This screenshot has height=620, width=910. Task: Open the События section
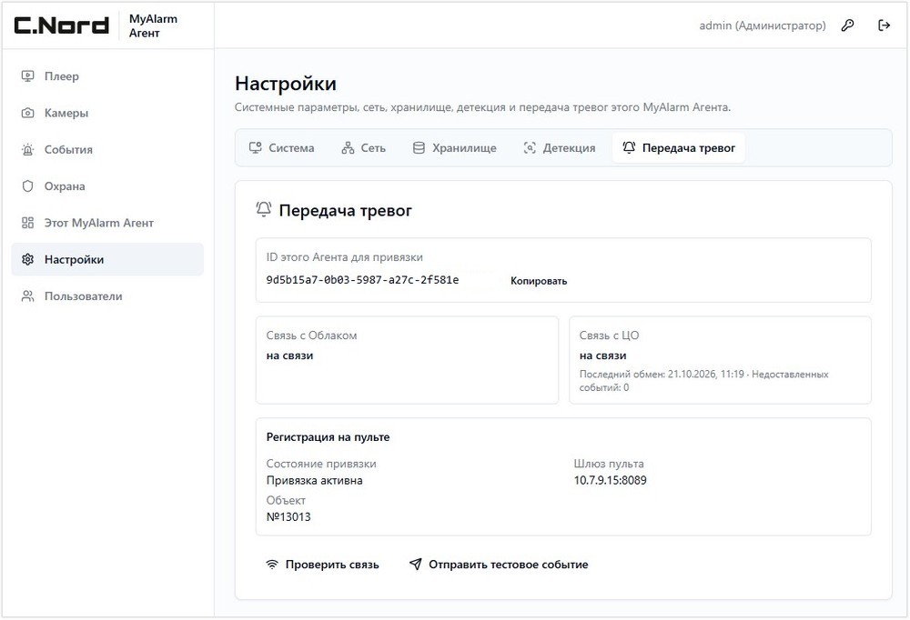point(107,150)
